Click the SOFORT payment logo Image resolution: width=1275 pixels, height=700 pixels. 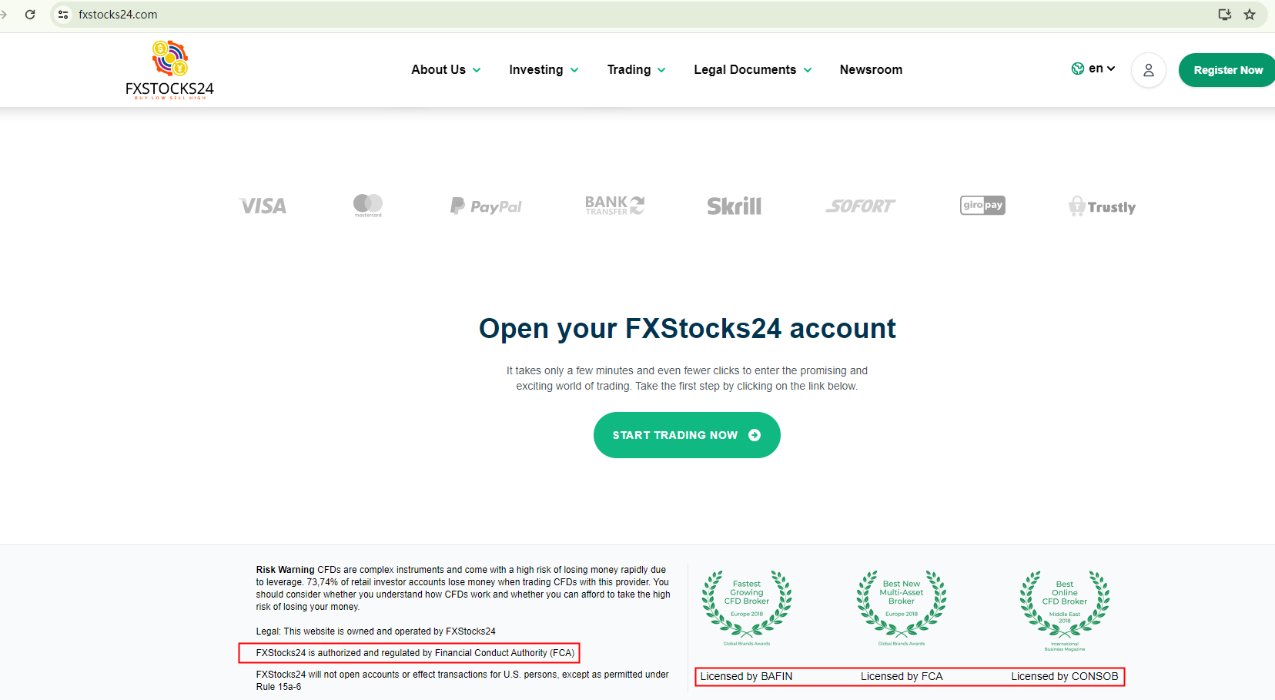pos(861,206)
